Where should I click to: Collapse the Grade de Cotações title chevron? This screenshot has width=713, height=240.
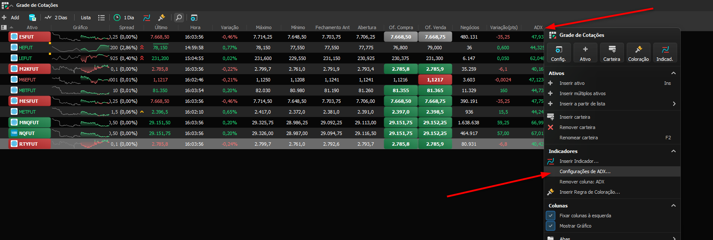coord(12,6)
